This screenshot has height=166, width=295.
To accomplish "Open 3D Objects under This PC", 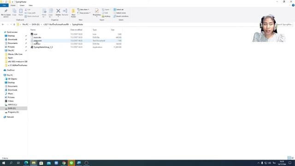I will pos(12,79).
